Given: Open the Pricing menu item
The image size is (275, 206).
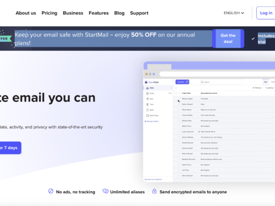Looking at the screenshot, I should [x=49, y=13].
